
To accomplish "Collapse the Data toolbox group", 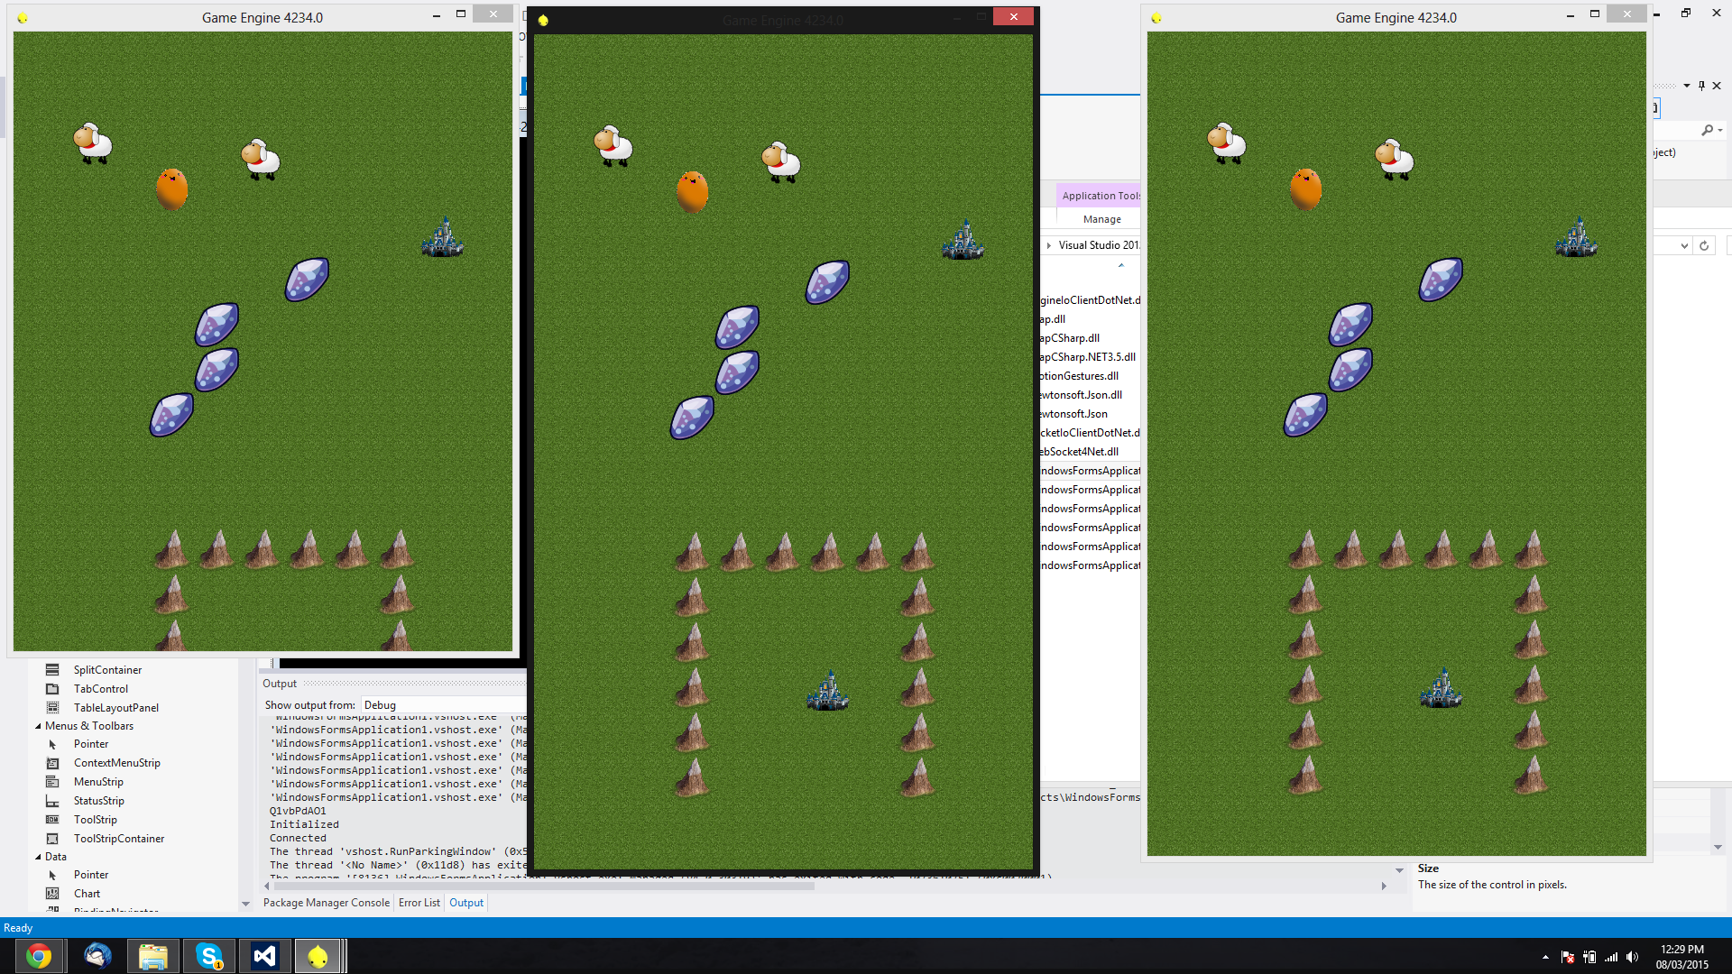I will [x=39, y=857].
